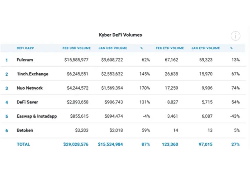Click the TOTAL row label

(x=24, y=144)
